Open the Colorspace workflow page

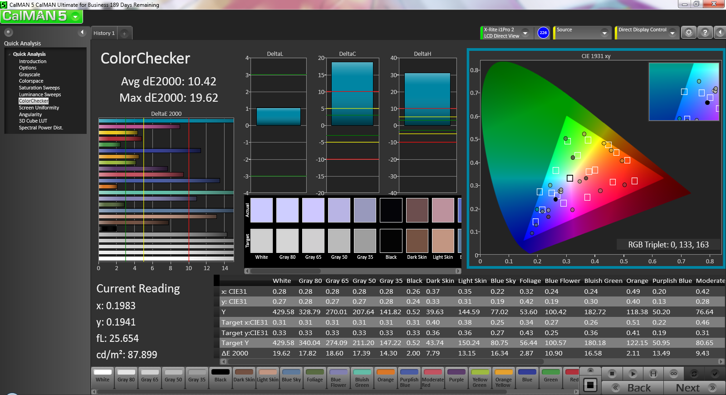pos(31,81)
